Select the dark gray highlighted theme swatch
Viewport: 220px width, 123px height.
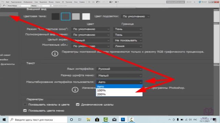tap(66, 16)
